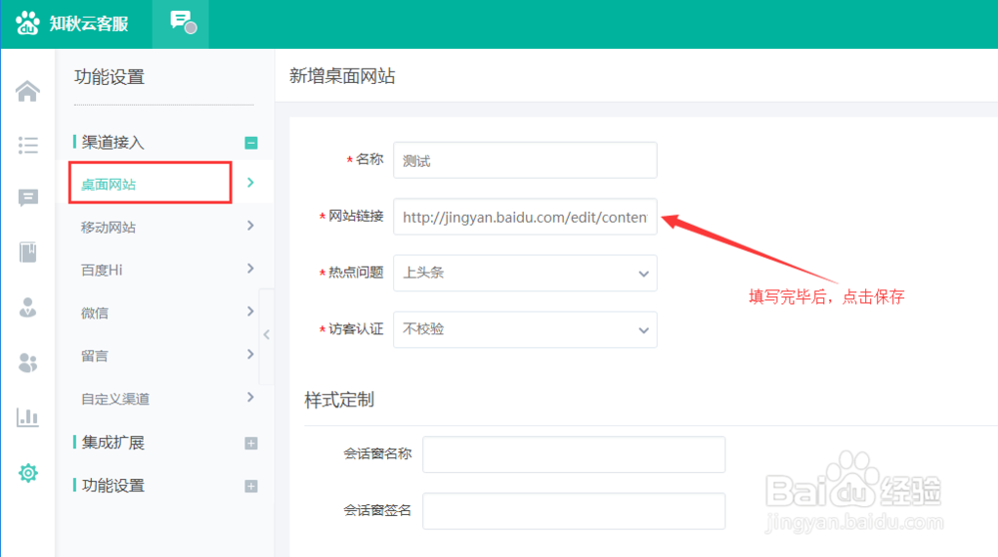Open the book icon in left sidebar
This screenshot has height=557, width=998.
tap(27, 253)
